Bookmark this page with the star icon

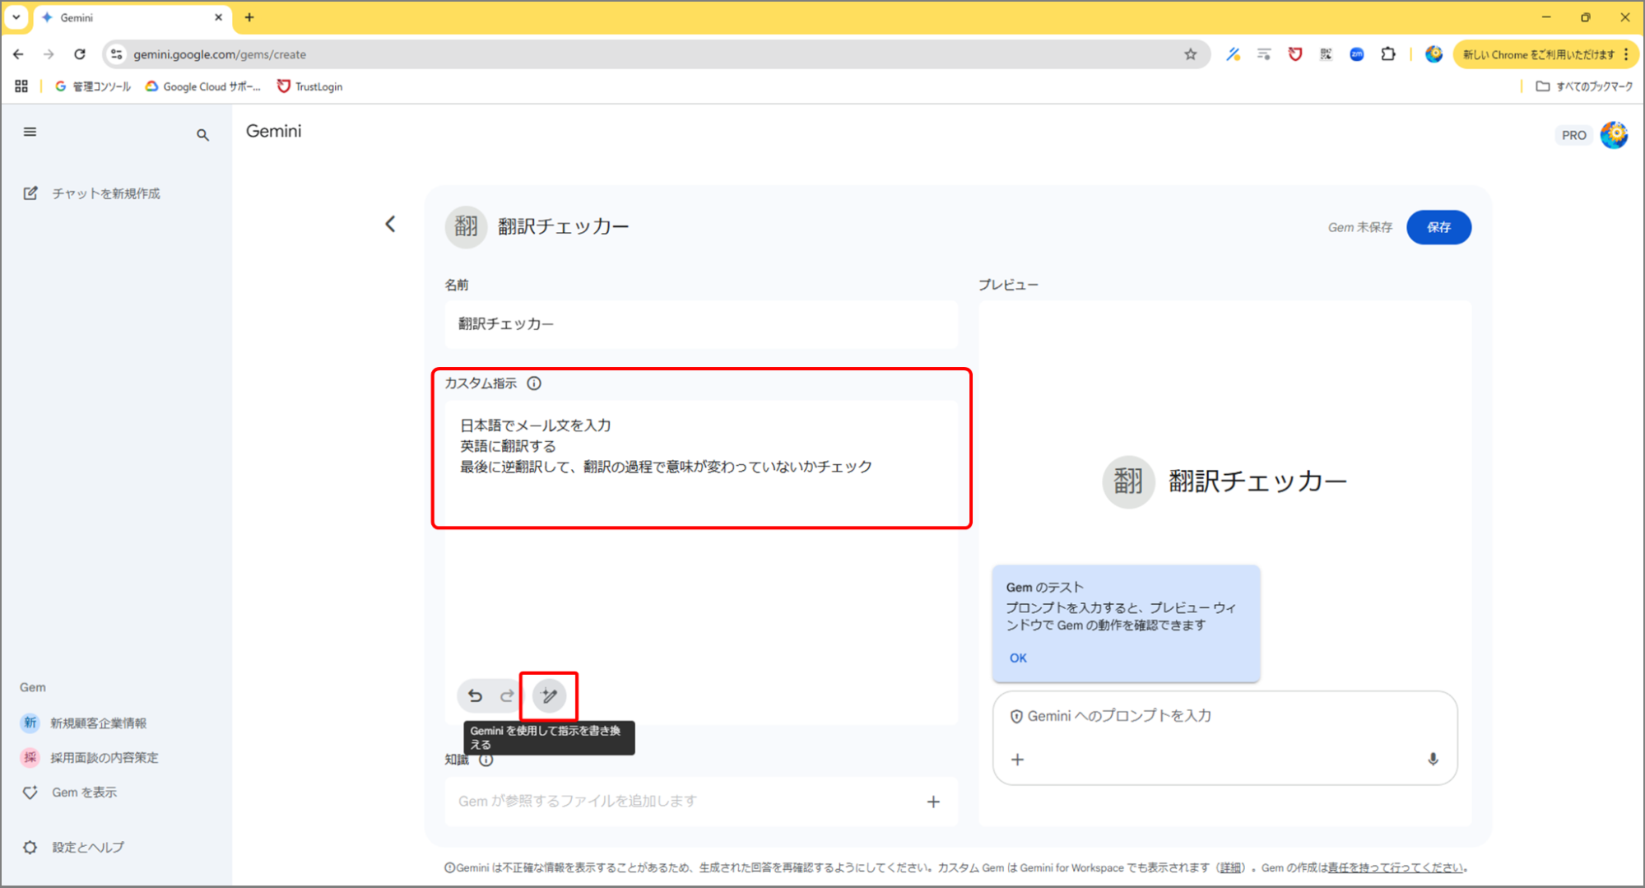point(1190,54)
